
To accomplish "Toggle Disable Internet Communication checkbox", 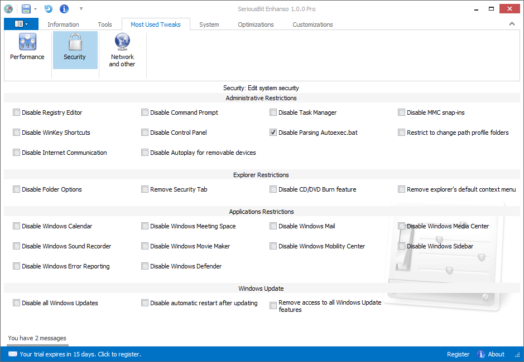I will 16,153.
